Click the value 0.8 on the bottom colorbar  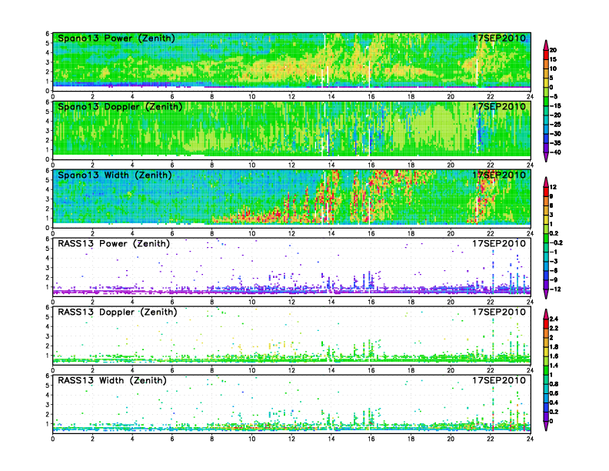[x=554, y=384]
